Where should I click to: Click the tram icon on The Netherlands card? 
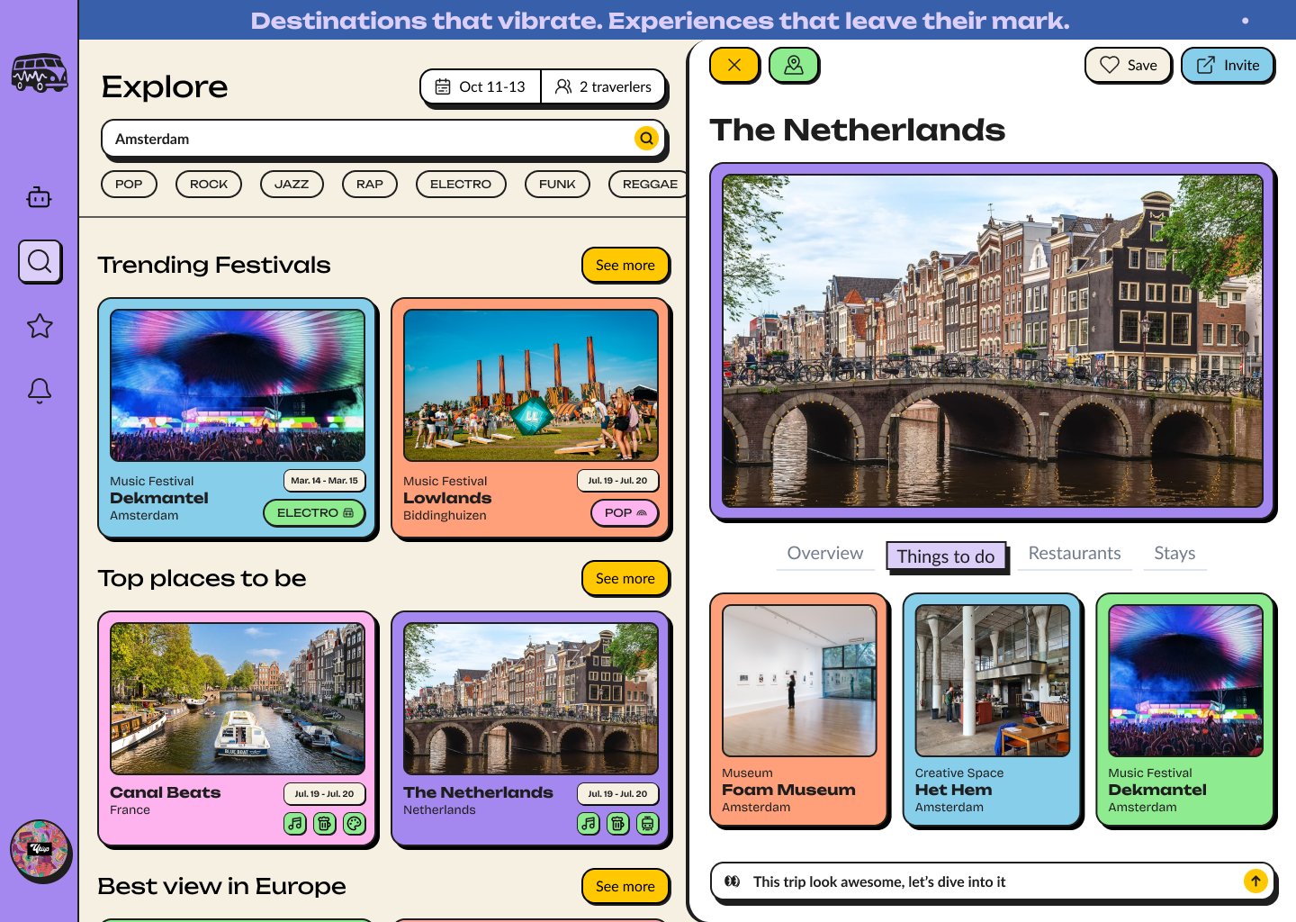tap(648, 823)
